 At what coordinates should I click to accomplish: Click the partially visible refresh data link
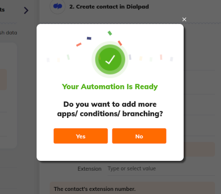click(8, 33)
